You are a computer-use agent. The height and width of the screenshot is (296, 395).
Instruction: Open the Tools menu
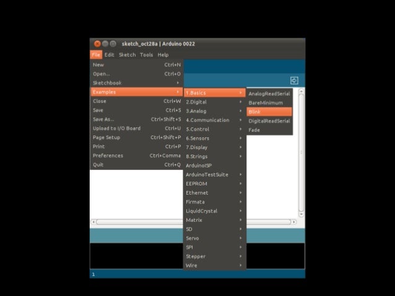[146, 54]
